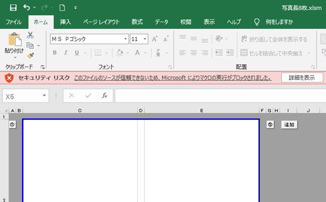Toggle Underline formatting
Screen dimensions: 326x202
tap(76, 53)
